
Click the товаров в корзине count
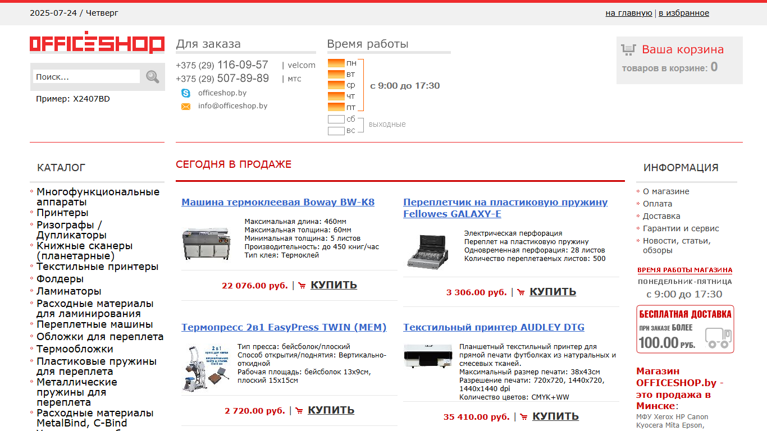tap(669, 68)
